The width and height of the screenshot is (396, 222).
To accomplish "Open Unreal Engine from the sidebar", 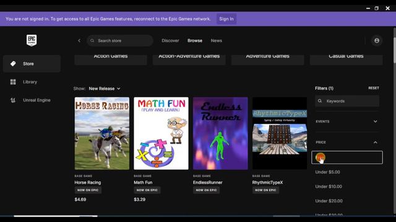I will coord(32,100).
